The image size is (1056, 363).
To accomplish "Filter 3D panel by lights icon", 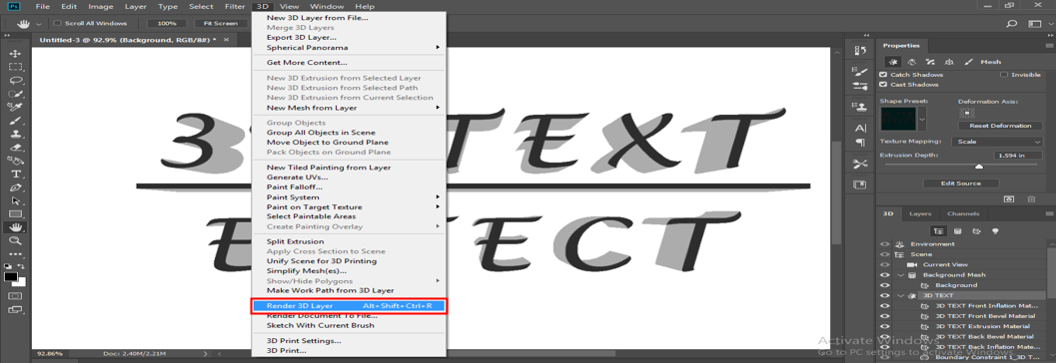I will [x=995, y=230].
